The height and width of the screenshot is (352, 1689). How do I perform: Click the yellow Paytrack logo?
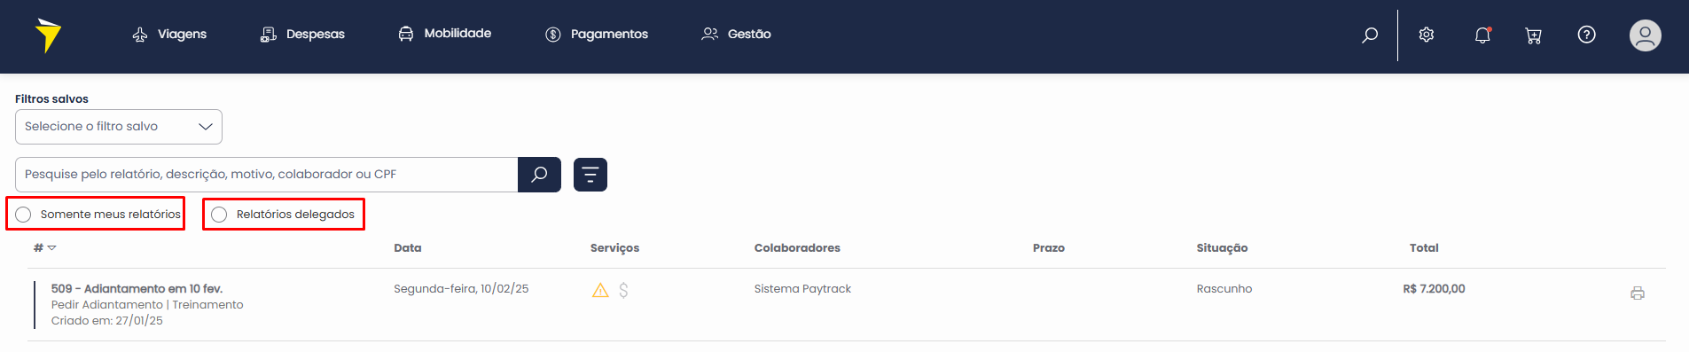(48, 35)
